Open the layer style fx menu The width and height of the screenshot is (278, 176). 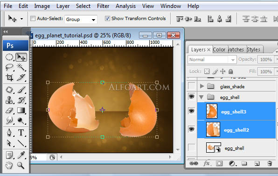coord(207,163)
